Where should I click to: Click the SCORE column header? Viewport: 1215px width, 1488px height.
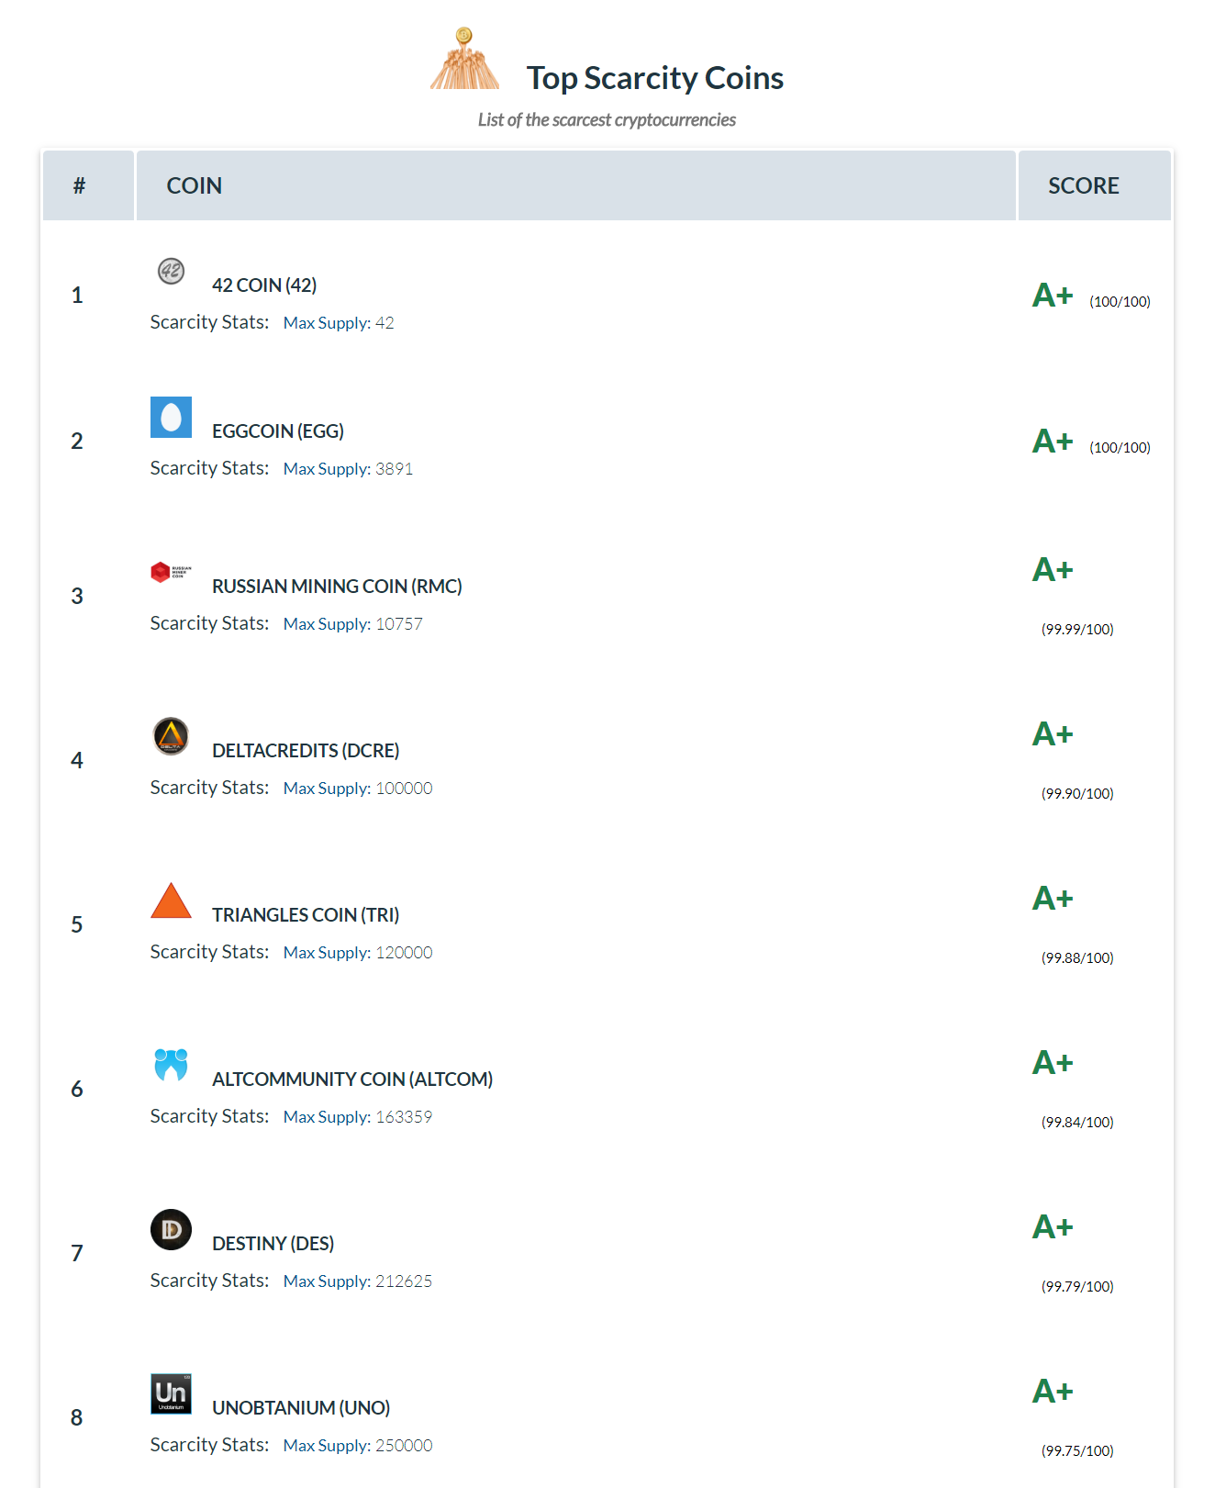tap(1094, 185)
